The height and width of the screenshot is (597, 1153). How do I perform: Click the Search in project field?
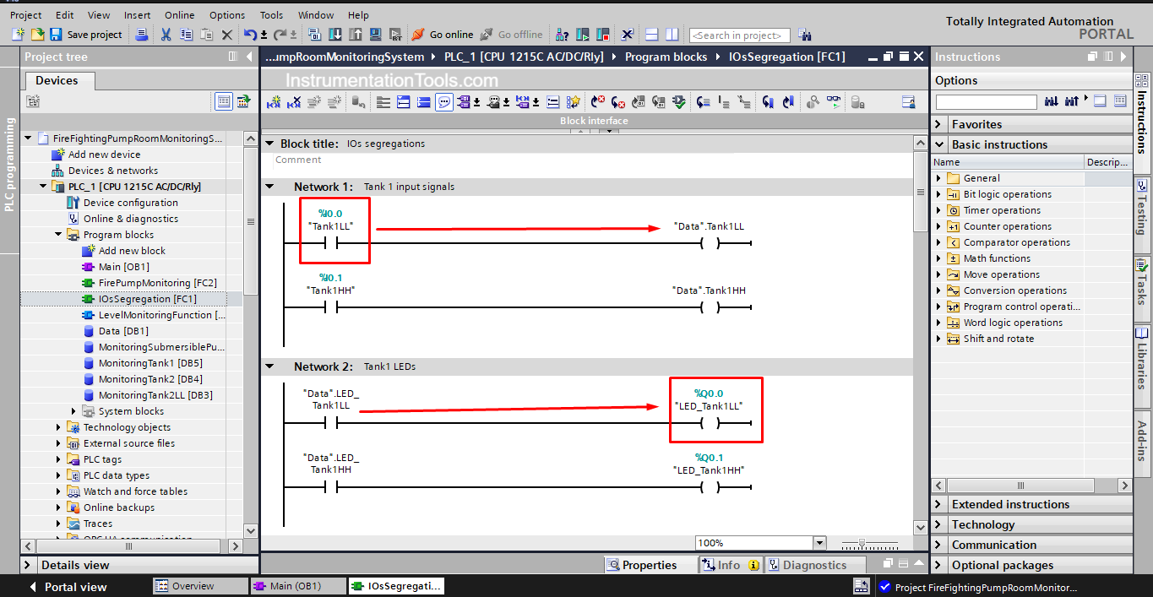(x=739, y=35)
